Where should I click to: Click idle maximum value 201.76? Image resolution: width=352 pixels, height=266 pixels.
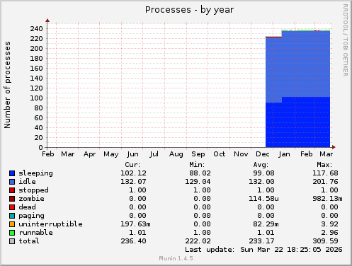(x=325, y=182)
